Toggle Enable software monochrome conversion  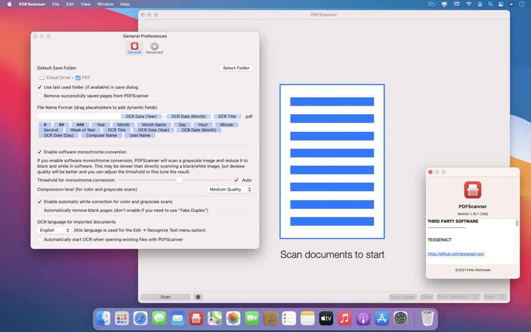40,152
